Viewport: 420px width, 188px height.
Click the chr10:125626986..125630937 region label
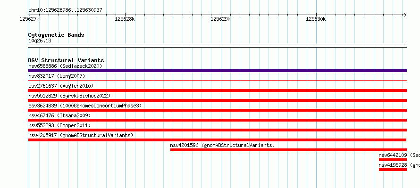[65, 10]
